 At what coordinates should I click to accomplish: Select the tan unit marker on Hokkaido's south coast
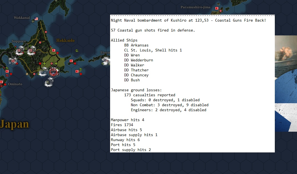pos(27,74)
